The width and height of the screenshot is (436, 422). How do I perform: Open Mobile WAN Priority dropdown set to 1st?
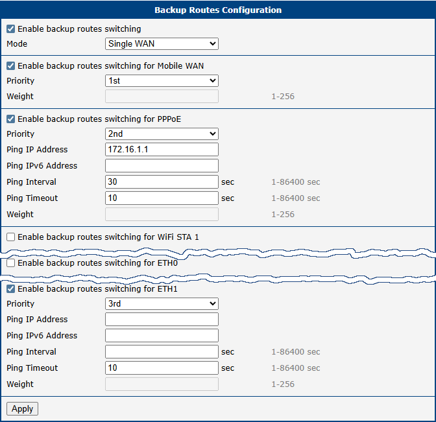coord(162,81)
